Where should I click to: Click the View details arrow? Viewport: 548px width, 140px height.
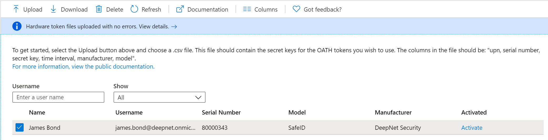[174, 27]
